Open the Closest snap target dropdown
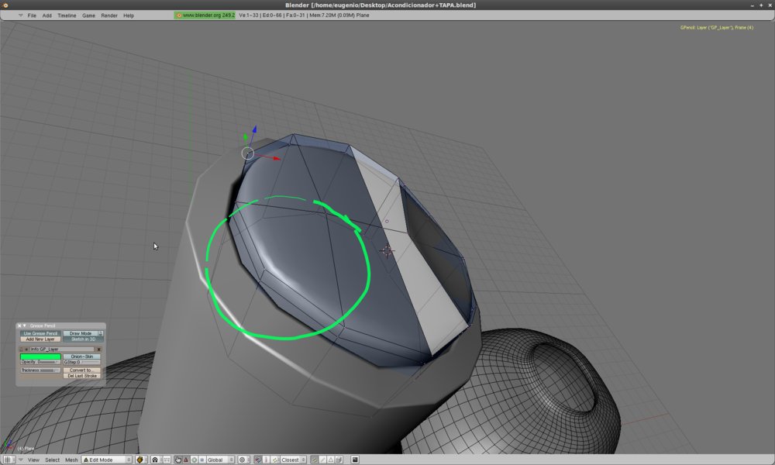The width and height of the screenshot is (775, 465). (x=294, y=460)
